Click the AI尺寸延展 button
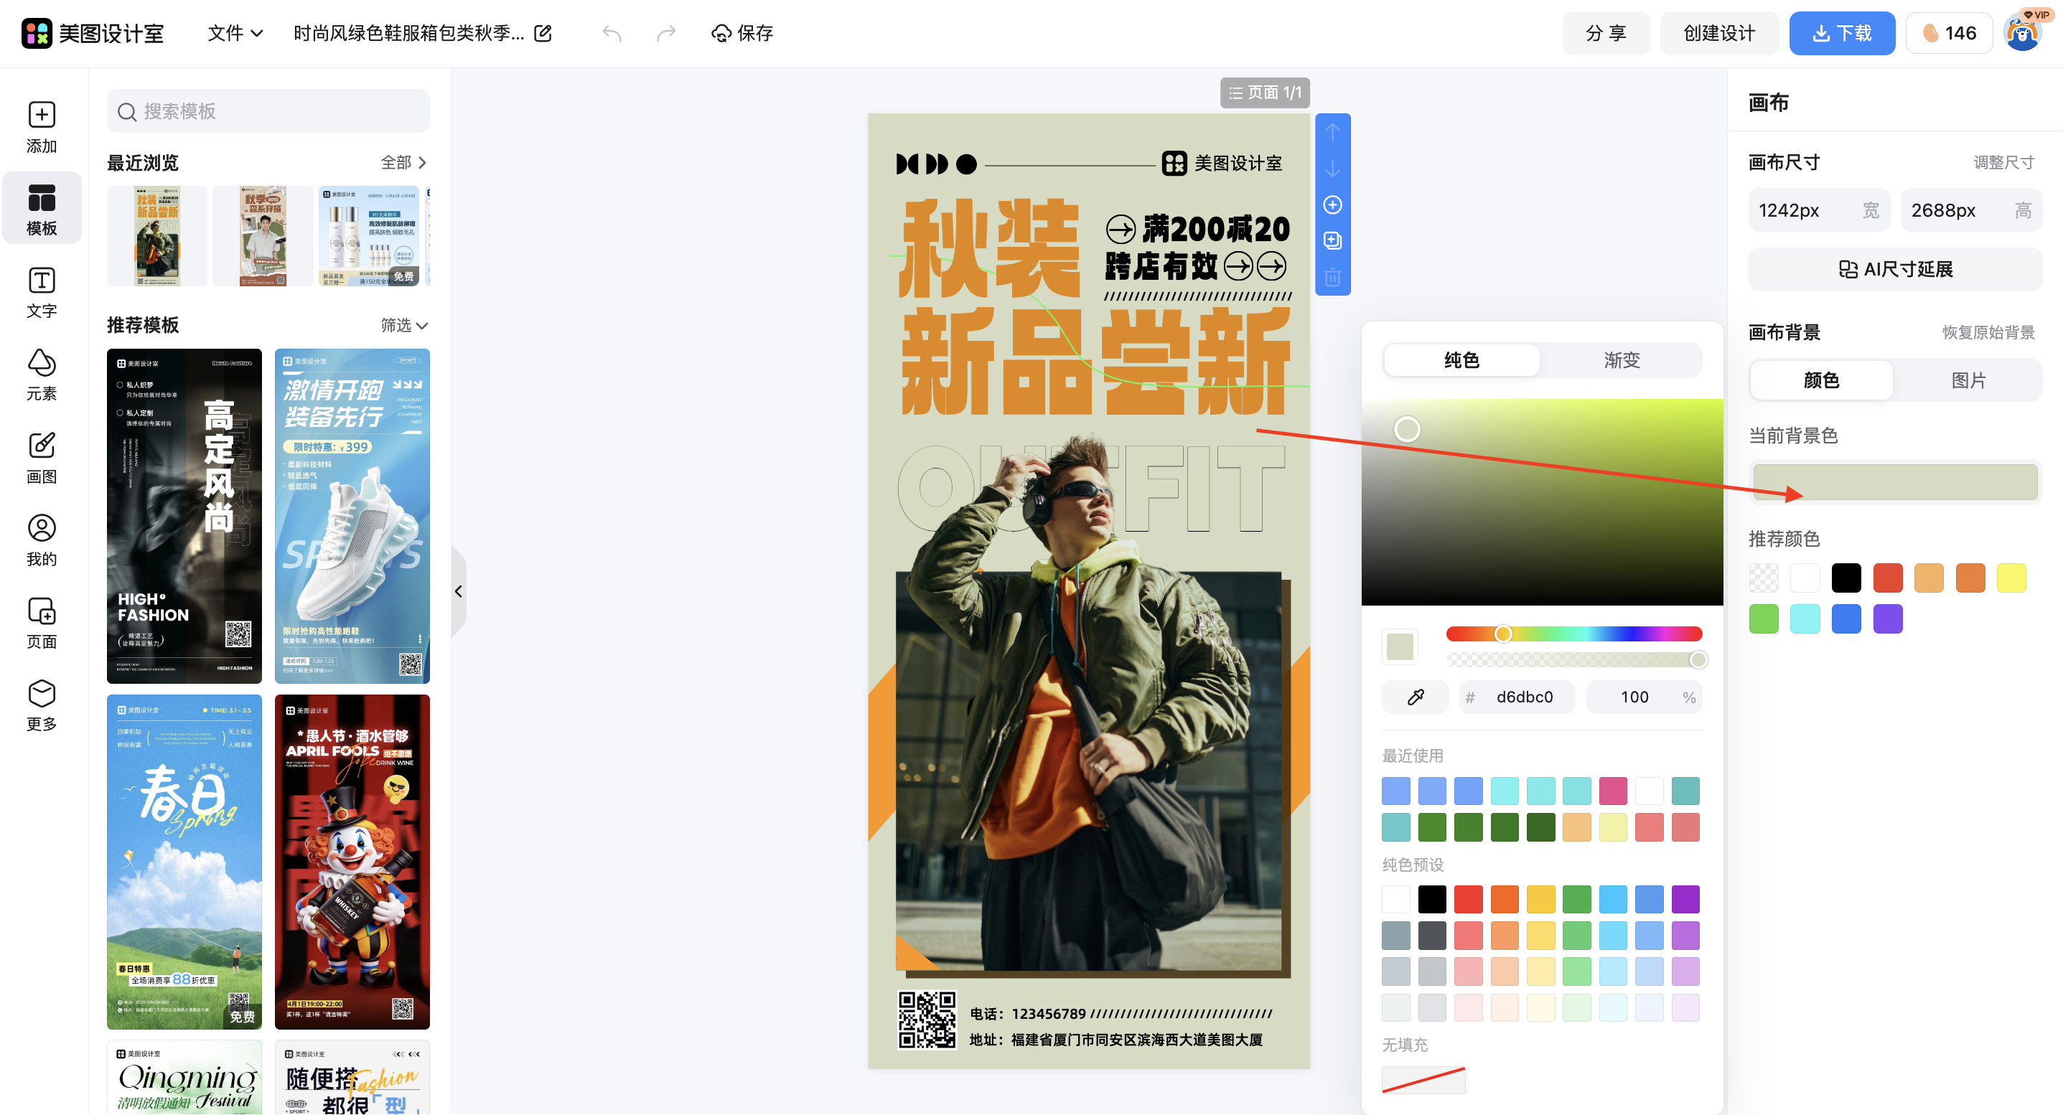This screenshot has height=1115, width=2063. pos(1895,269)
